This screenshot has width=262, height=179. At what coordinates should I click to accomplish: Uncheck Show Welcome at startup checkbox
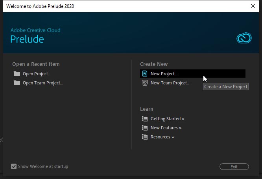click(14, 166)
